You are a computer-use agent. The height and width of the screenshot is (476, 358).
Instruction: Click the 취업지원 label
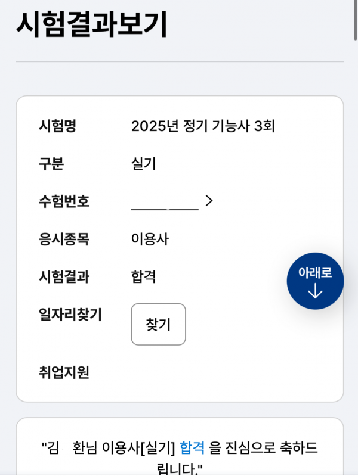coord(64,372)
